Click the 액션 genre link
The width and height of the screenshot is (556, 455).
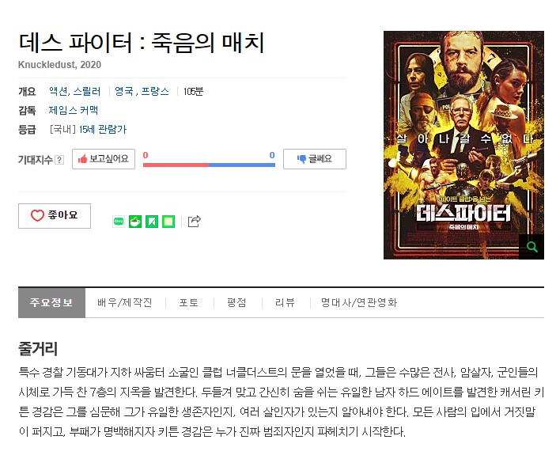59,92
